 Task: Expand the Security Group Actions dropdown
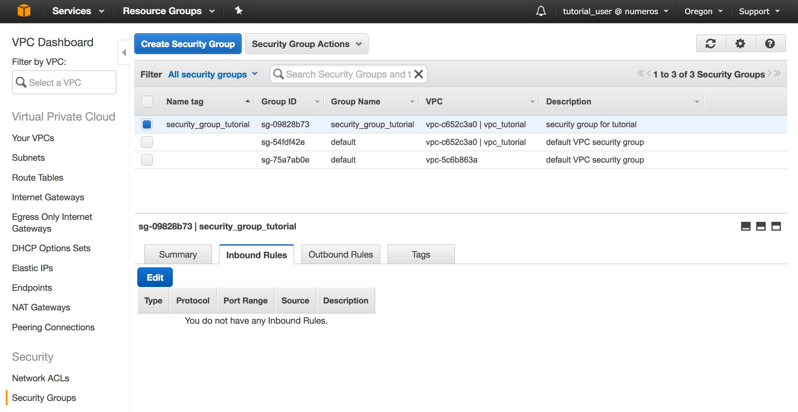pos(306,44)
